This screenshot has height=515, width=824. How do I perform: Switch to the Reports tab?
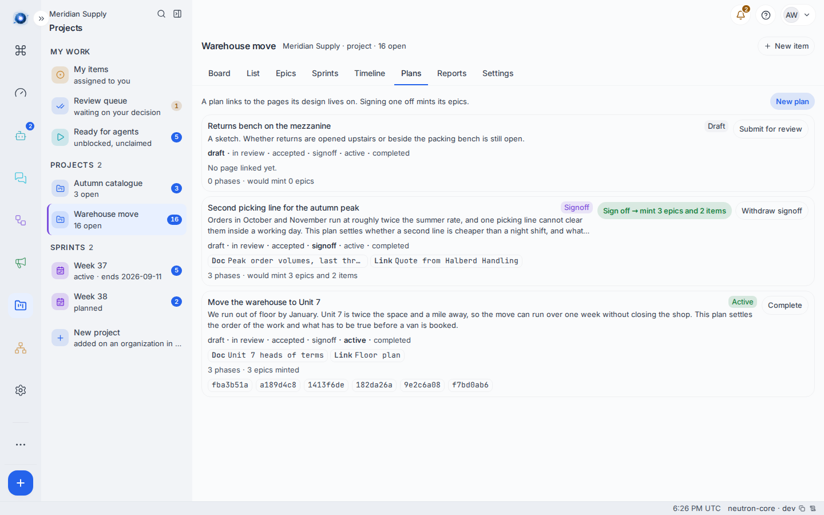pos(451,73)
